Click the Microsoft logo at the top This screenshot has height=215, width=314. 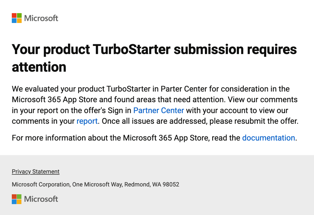35,18
